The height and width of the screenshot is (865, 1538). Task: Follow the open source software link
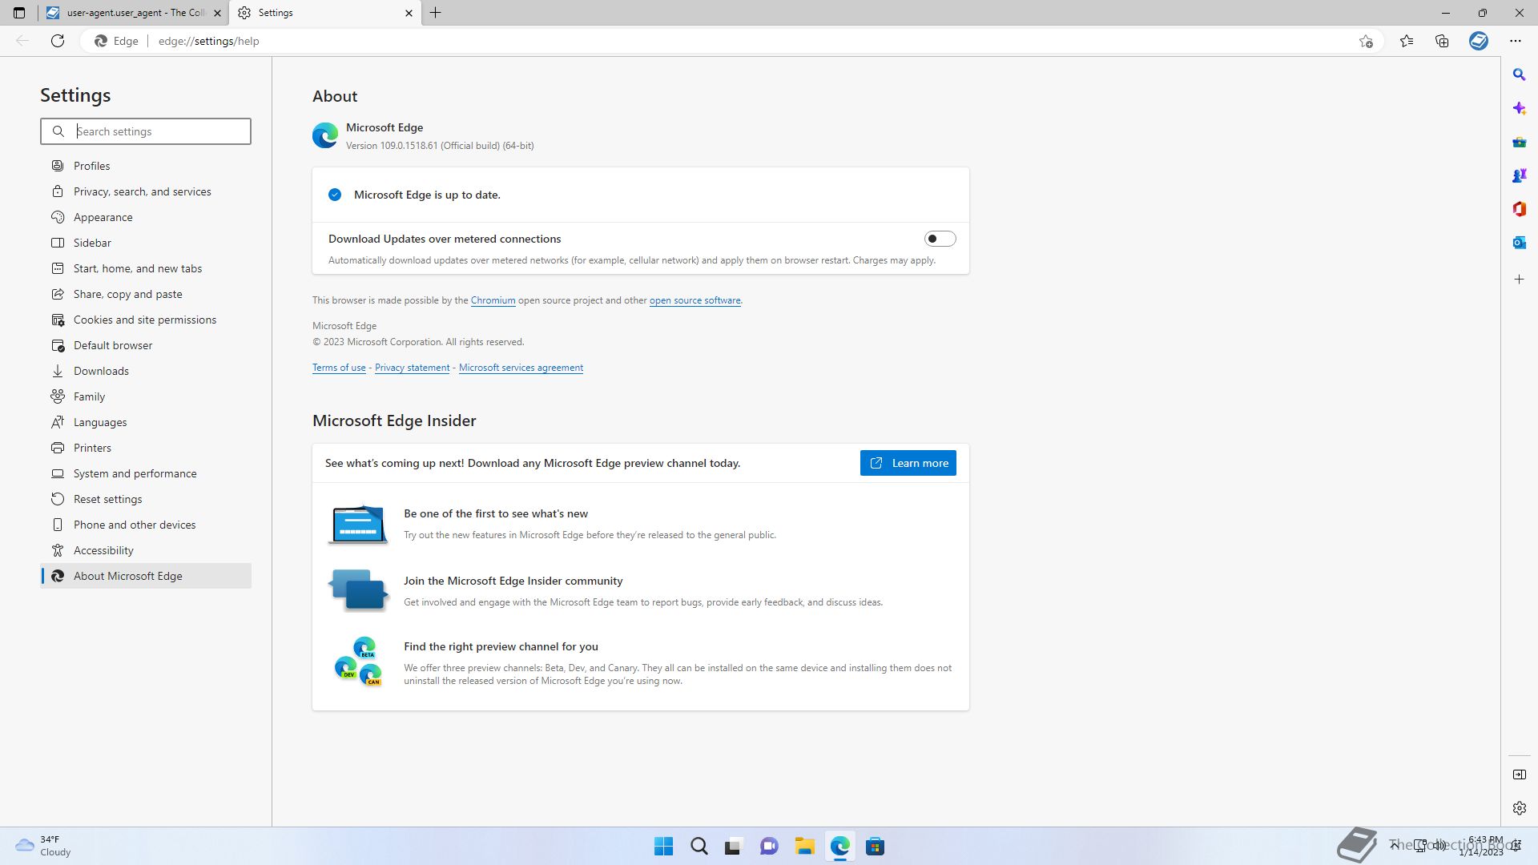click(695, 300)
